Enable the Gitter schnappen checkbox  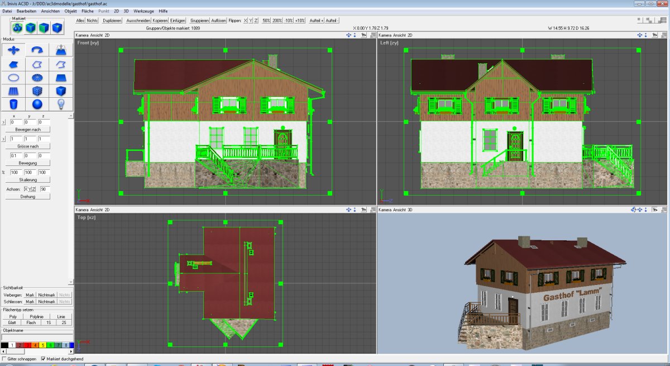tap(5, 359)
